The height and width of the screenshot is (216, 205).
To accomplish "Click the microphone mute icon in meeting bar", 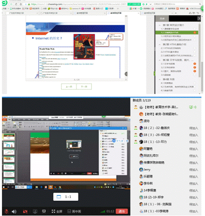I will click(7, 211).
